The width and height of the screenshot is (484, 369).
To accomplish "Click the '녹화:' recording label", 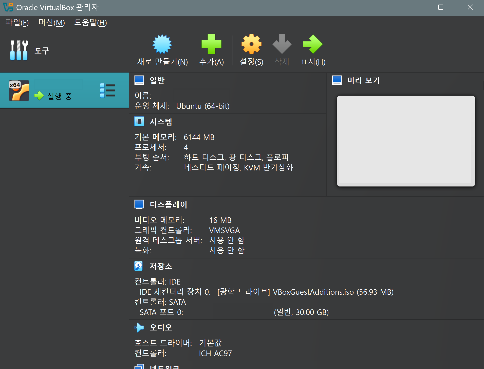I will click(143, 250).
